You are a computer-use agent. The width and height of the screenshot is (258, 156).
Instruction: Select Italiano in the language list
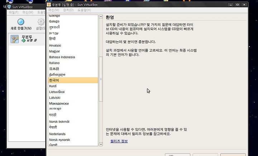tap(73, 63)
